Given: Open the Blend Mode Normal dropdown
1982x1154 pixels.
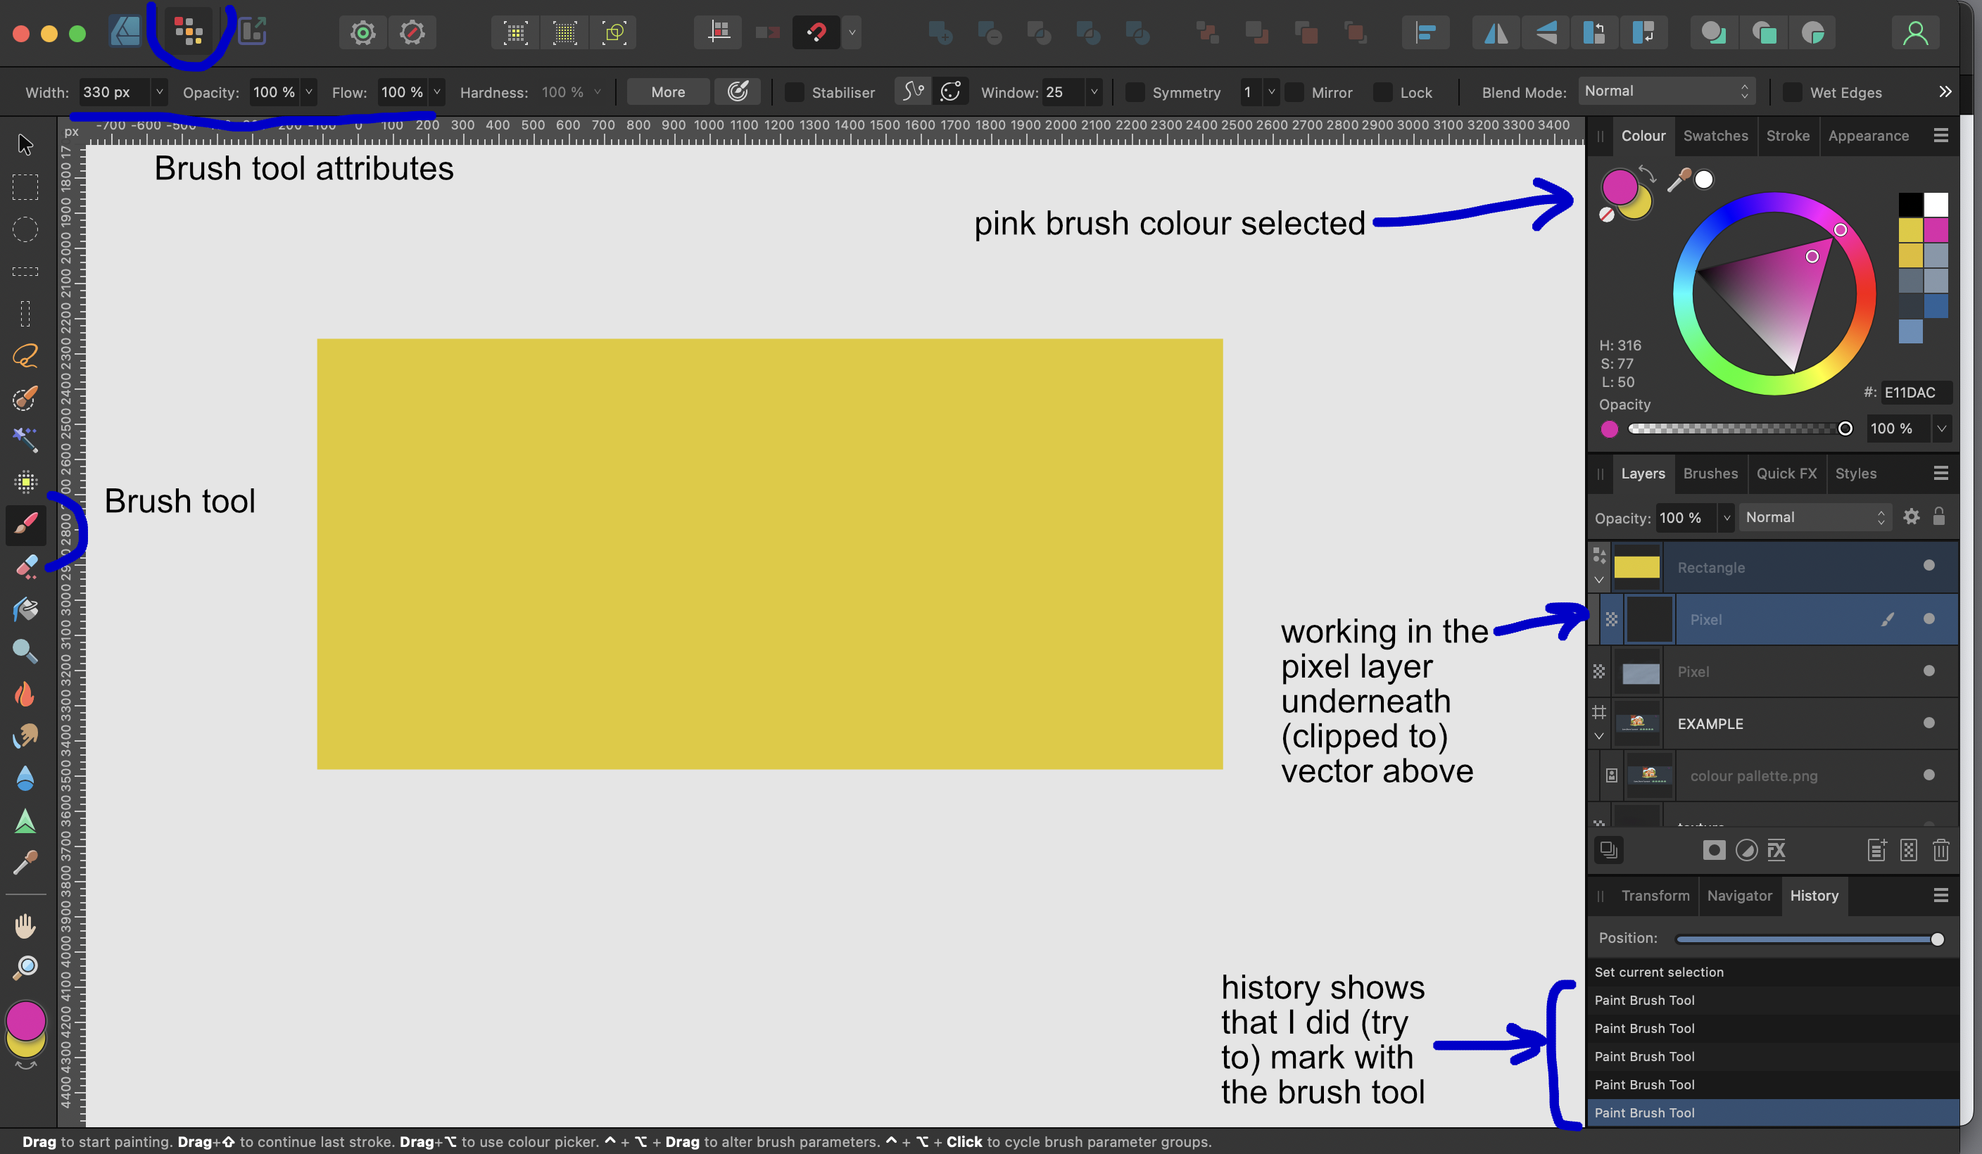Looking at the screenshot, I should [x=1666, y=91].
